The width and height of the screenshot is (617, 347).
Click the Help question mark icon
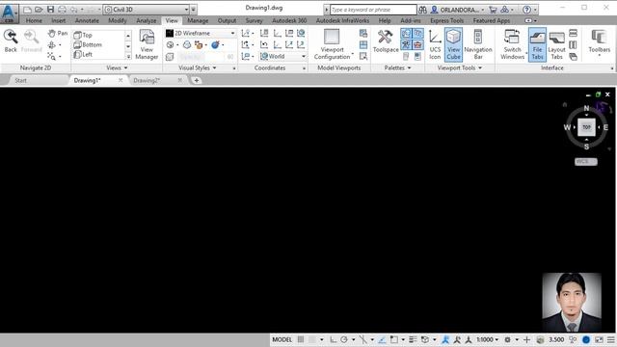[527, 10]
